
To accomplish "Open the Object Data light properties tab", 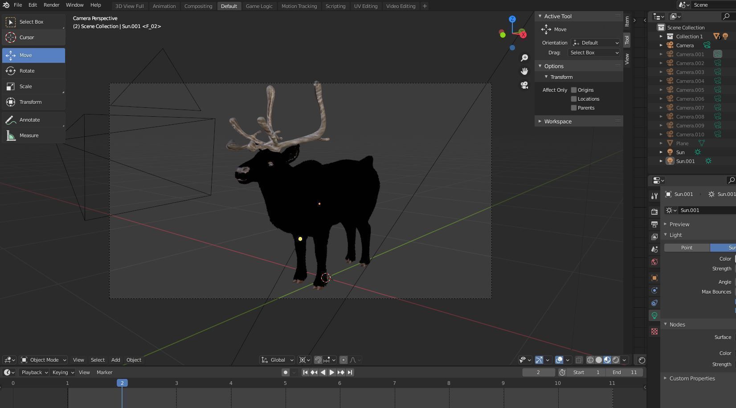I will click(654, 315).
